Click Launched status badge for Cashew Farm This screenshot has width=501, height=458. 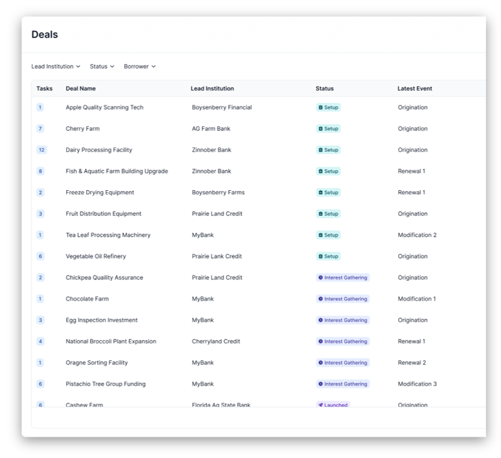tap(333, 404)
